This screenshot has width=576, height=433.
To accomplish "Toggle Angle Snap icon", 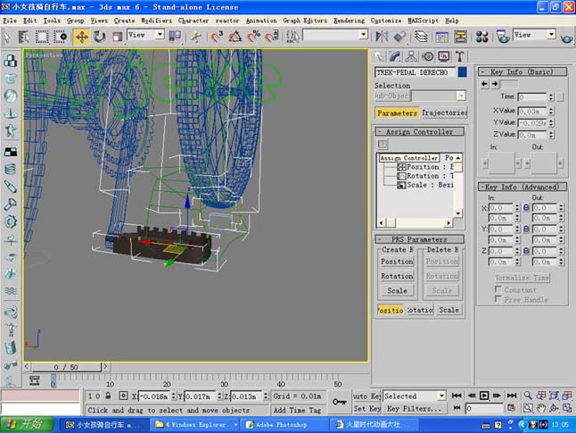I will click(x=235, y=37).
